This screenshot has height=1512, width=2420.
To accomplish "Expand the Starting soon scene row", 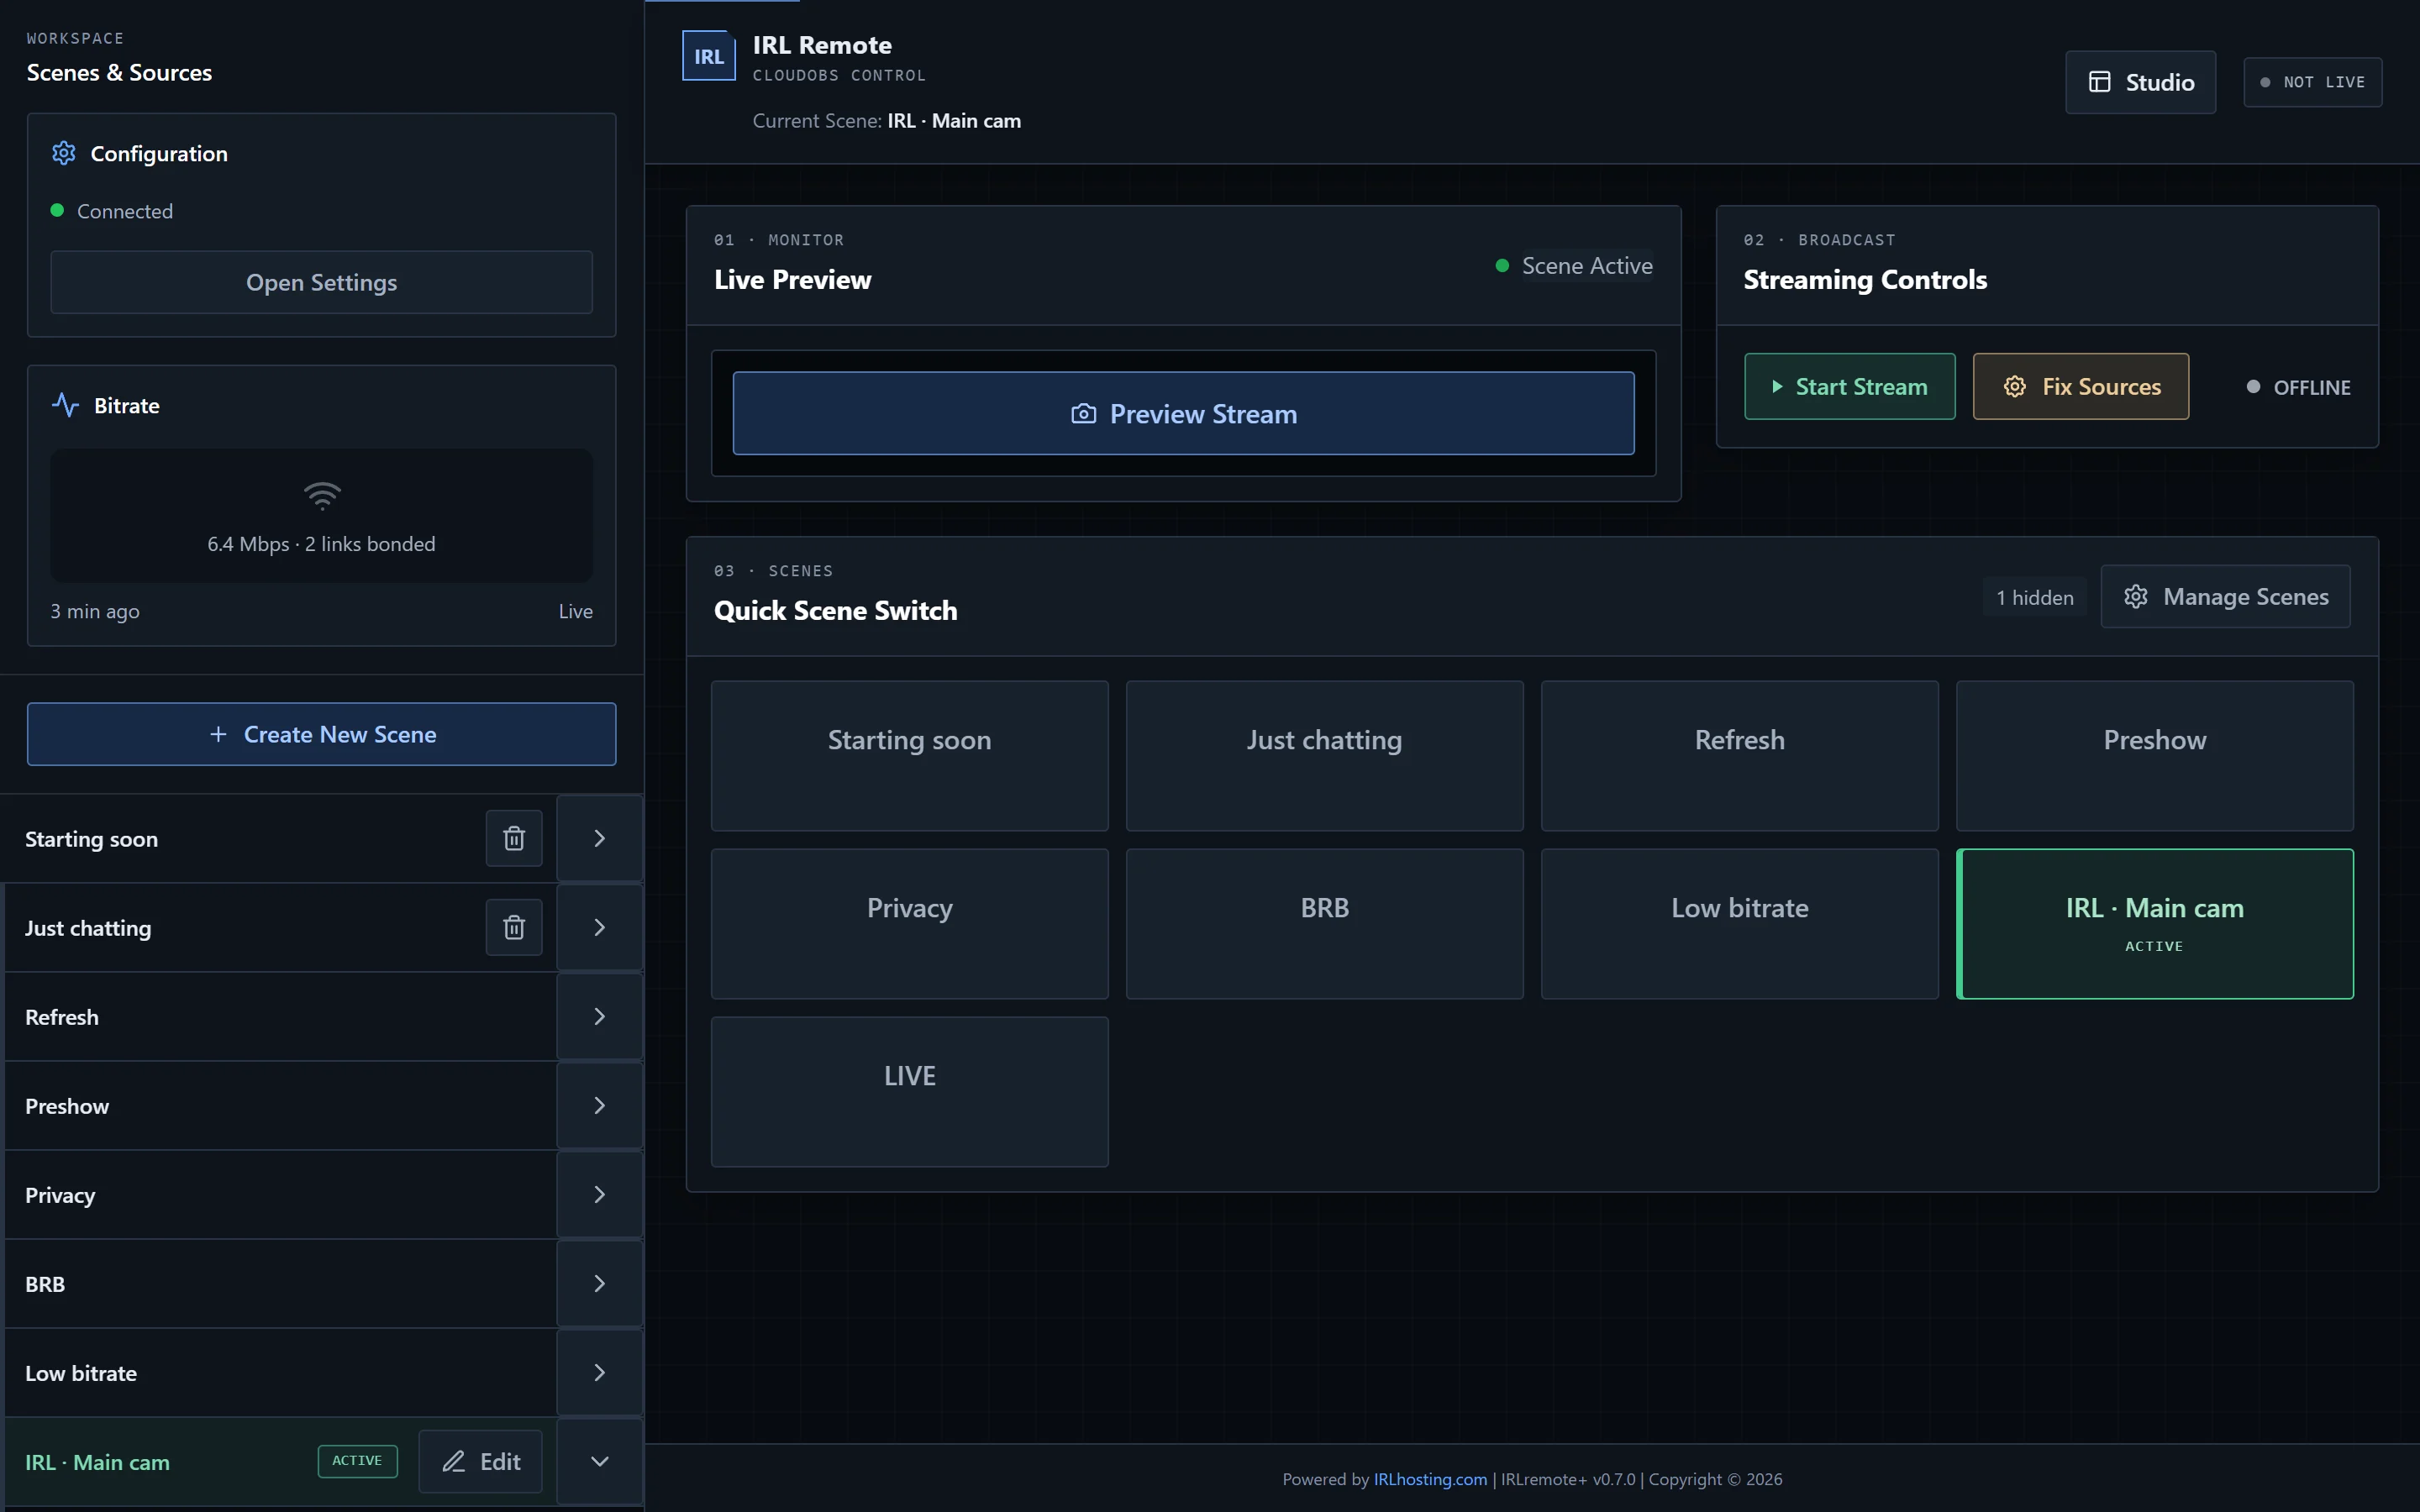I will click(x=599, y=838).
